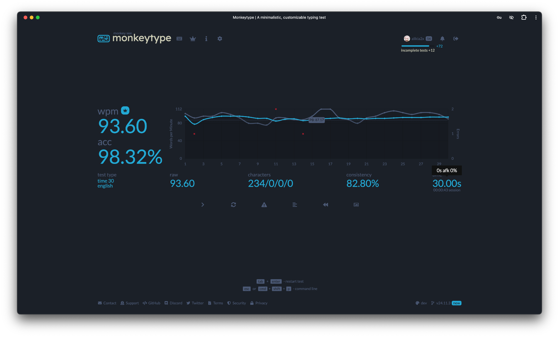
Task: Open the settings gear icon
Action: [220, 38]
